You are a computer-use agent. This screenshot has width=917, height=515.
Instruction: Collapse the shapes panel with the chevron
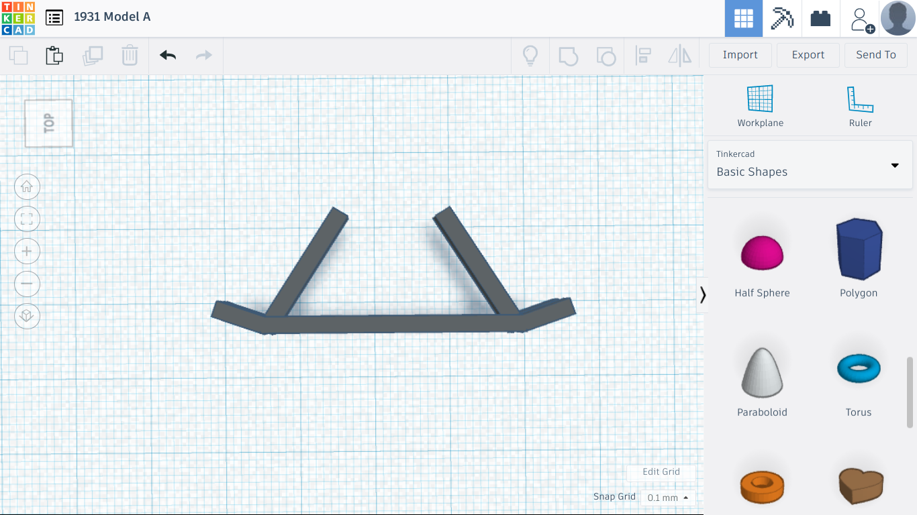tap(702, 294)
